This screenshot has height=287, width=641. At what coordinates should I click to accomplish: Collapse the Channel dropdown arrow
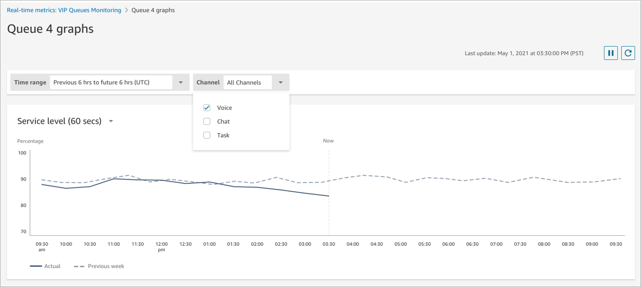pos(281,82)
